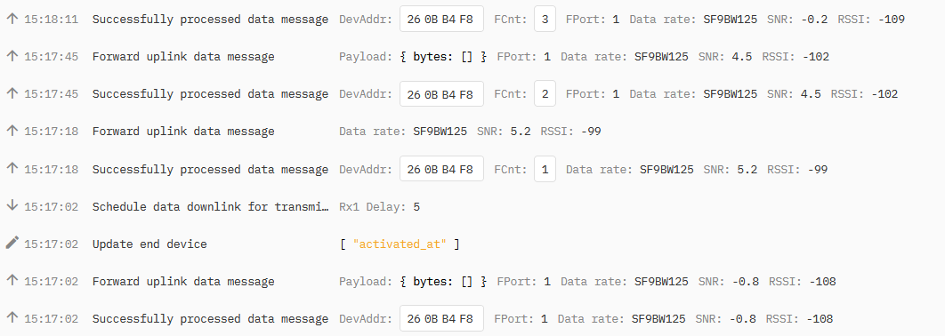Select FCnt value 3 box
The height and width of the screenshot is (336, 945).
[x=545, y=20]
